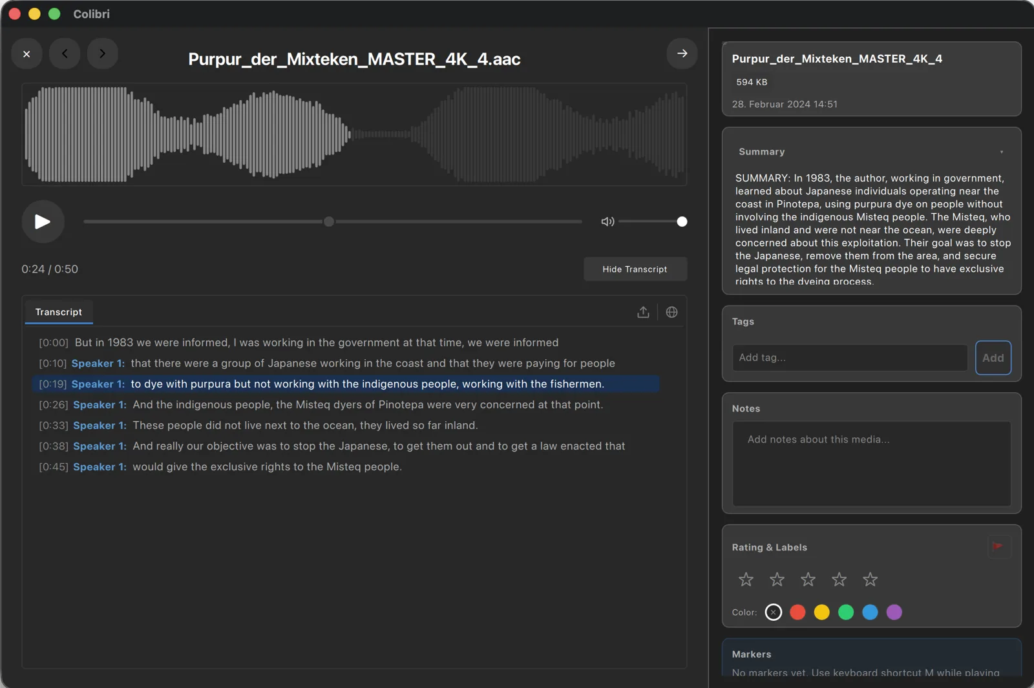Clear the color label with the X circle
This screenshot has width=1034, height=688.
click(773, 612)
